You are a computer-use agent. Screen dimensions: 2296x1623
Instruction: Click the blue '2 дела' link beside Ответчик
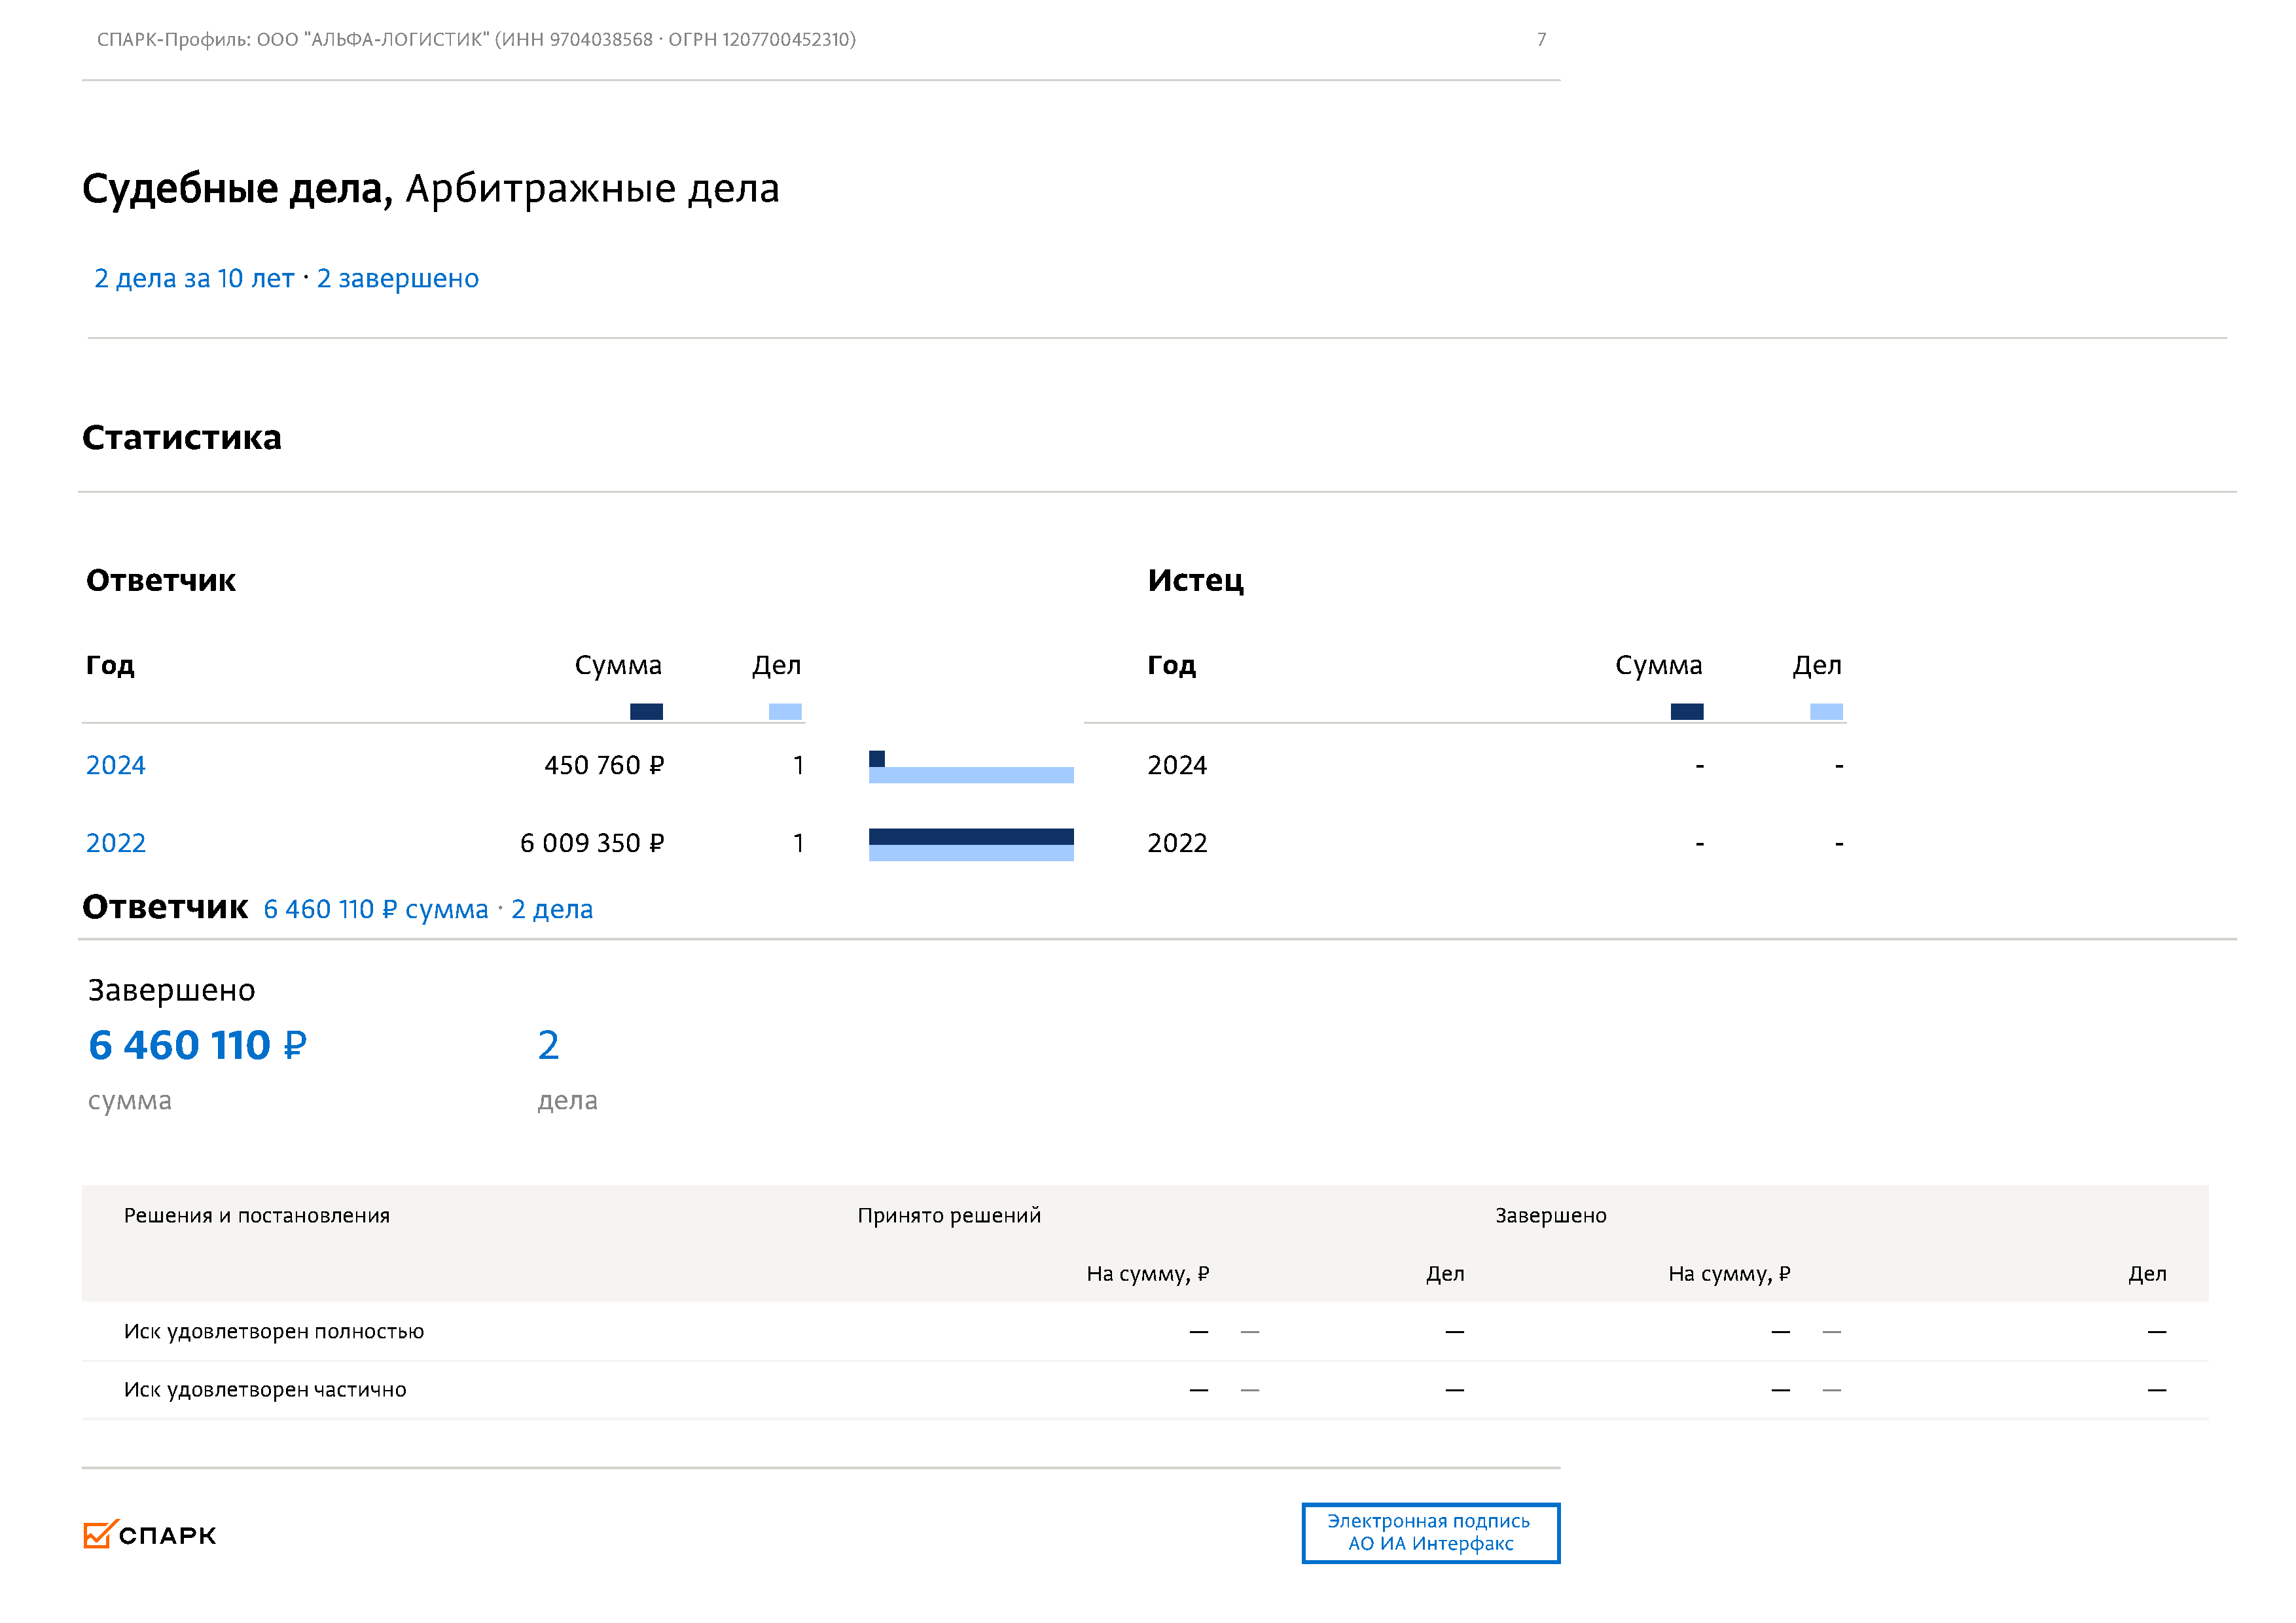tap(552, 909)
